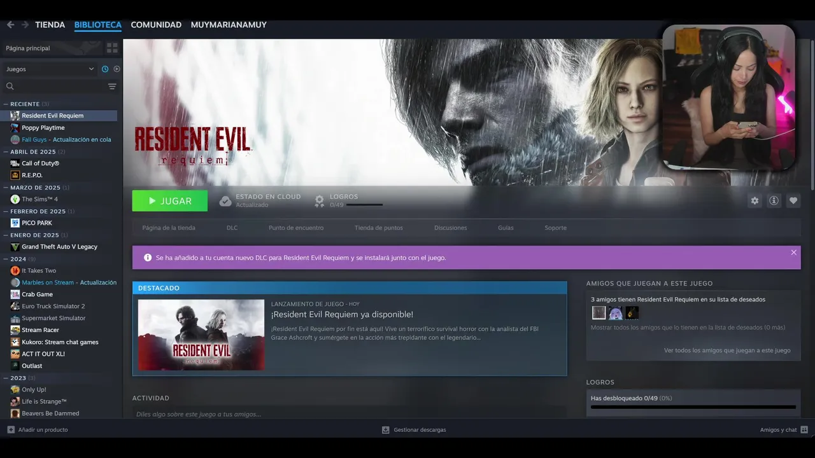
Task: Go forward with the right arrow
Action: click(x=25, y=25)
